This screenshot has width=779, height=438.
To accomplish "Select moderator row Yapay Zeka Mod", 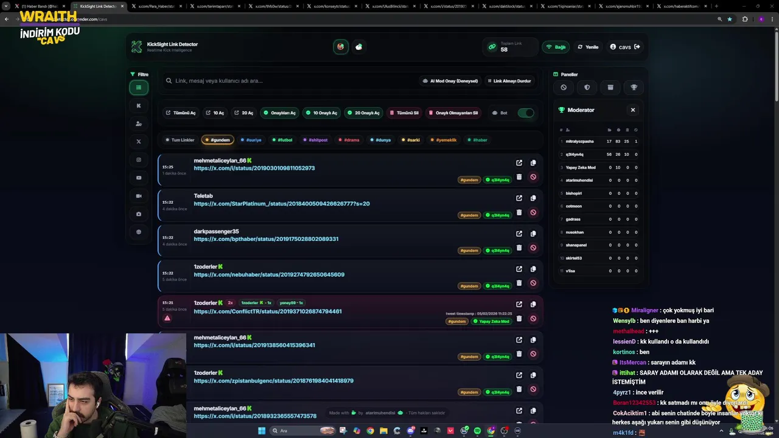I will (x=598, y=167).
